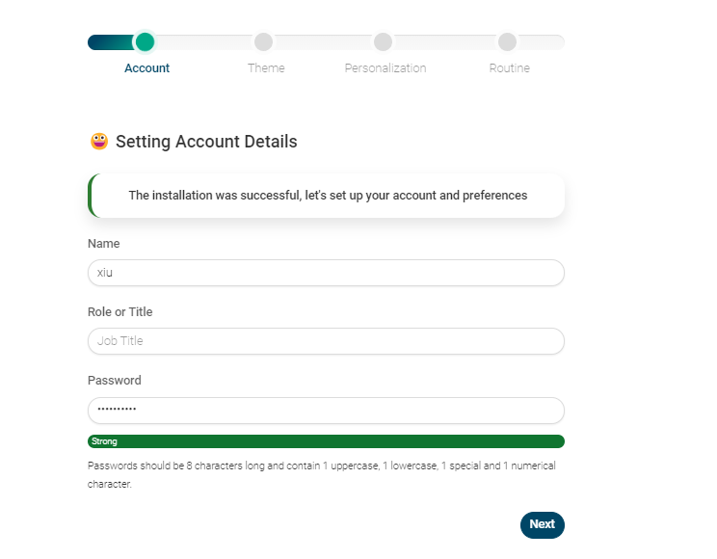Image resolution: width=717 pixels, height=559 pixels.
Task: Select the Account step label
Action: tap(146, 68)
